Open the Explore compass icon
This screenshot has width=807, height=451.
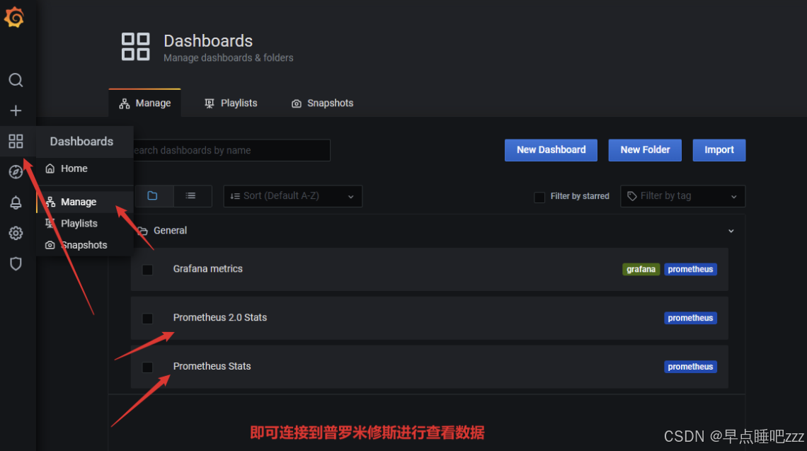16,171
